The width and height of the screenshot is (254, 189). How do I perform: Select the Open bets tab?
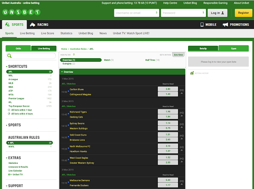[233, 49]
